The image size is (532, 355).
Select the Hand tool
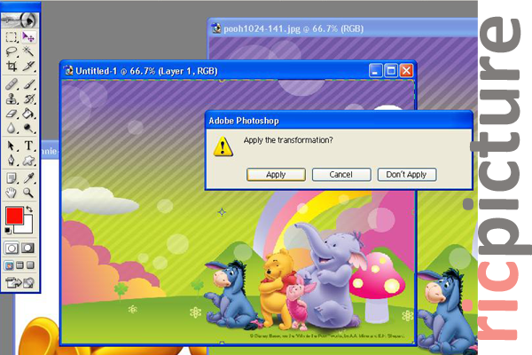(x=12, y=193)
